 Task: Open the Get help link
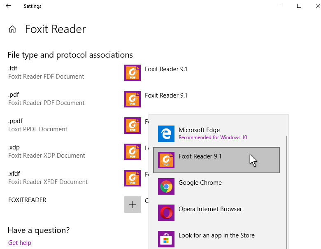(20, 243)
